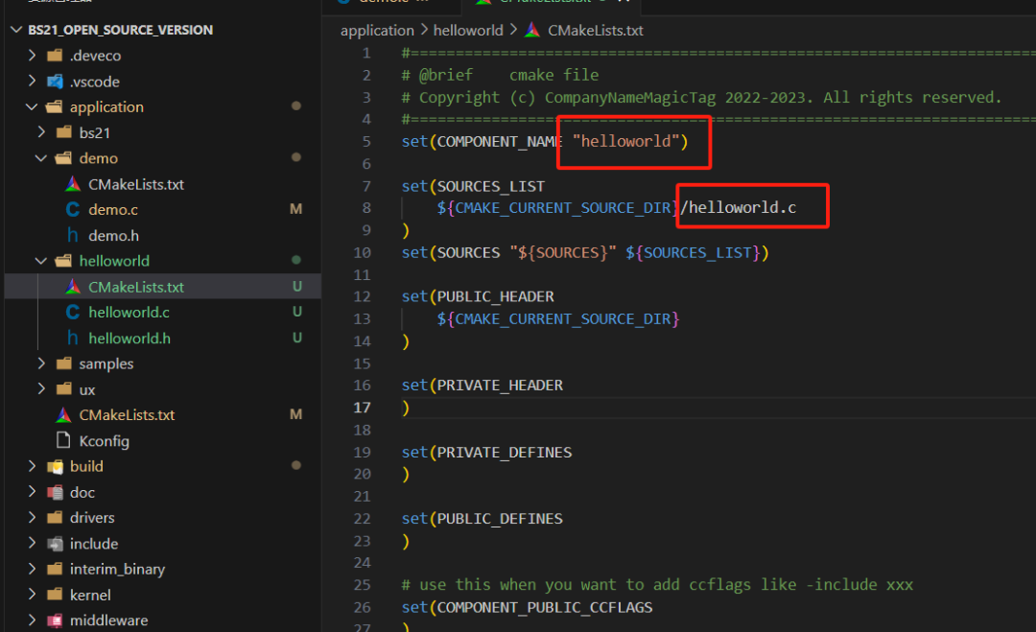1036x632 pixels.
Task: Click the CMake icon in the breadcrumb
Action: (532, 31)
